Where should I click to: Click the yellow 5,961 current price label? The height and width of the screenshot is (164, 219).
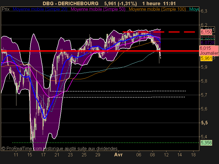click(206, 58)
